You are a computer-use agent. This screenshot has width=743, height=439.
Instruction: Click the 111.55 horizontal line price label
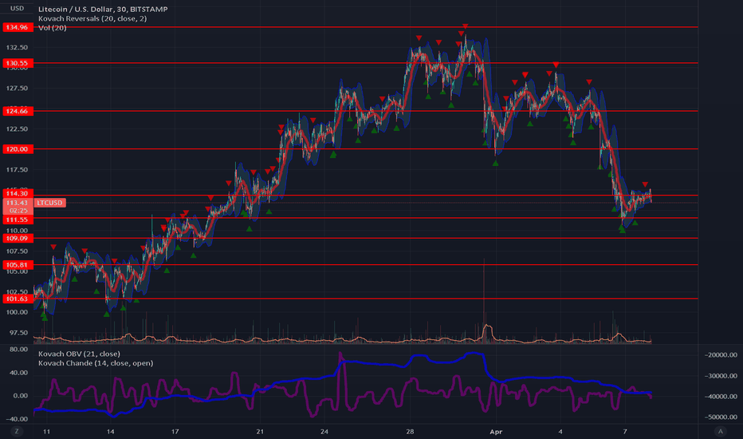coord(18,219)
